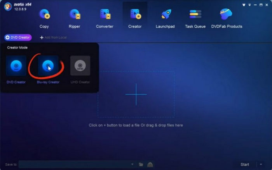Toggle the DVD Creator mode switcher
This screenshot has width=272, height=170.
(x=18, y=37)
